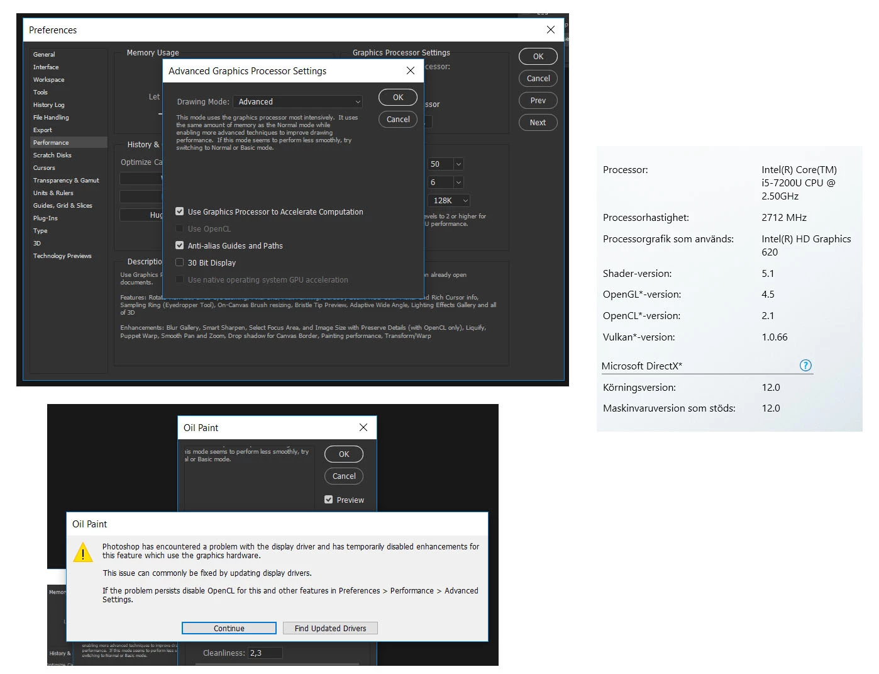The height and width of the screenshot is (674, 879).
Task: Select Performance in Preferences sidebar
Action: click(69, 143)
